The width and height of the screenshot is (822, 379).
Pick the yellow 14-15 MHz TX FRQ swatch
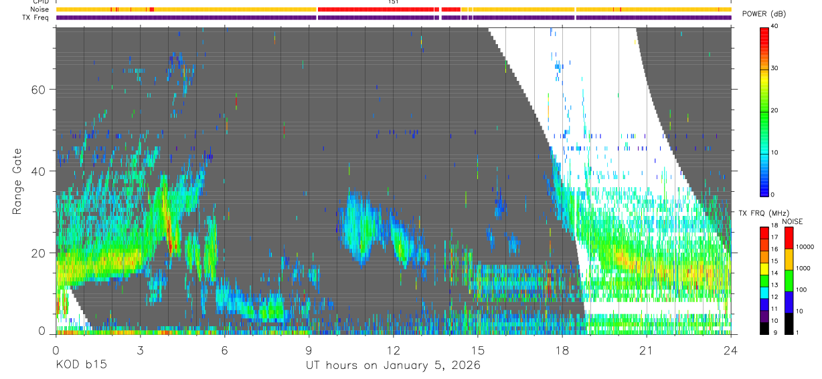[x=764, y=269]
